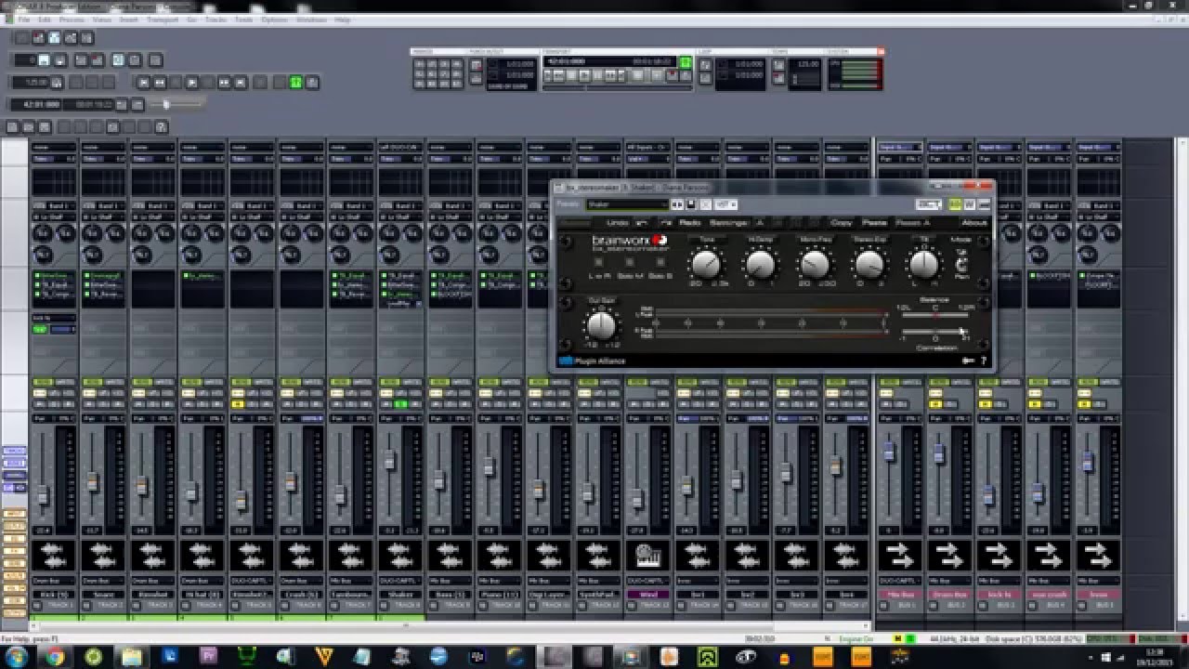
Task: Click the Drums Bus arrows track icon
Action: click(x=947, y=556)
